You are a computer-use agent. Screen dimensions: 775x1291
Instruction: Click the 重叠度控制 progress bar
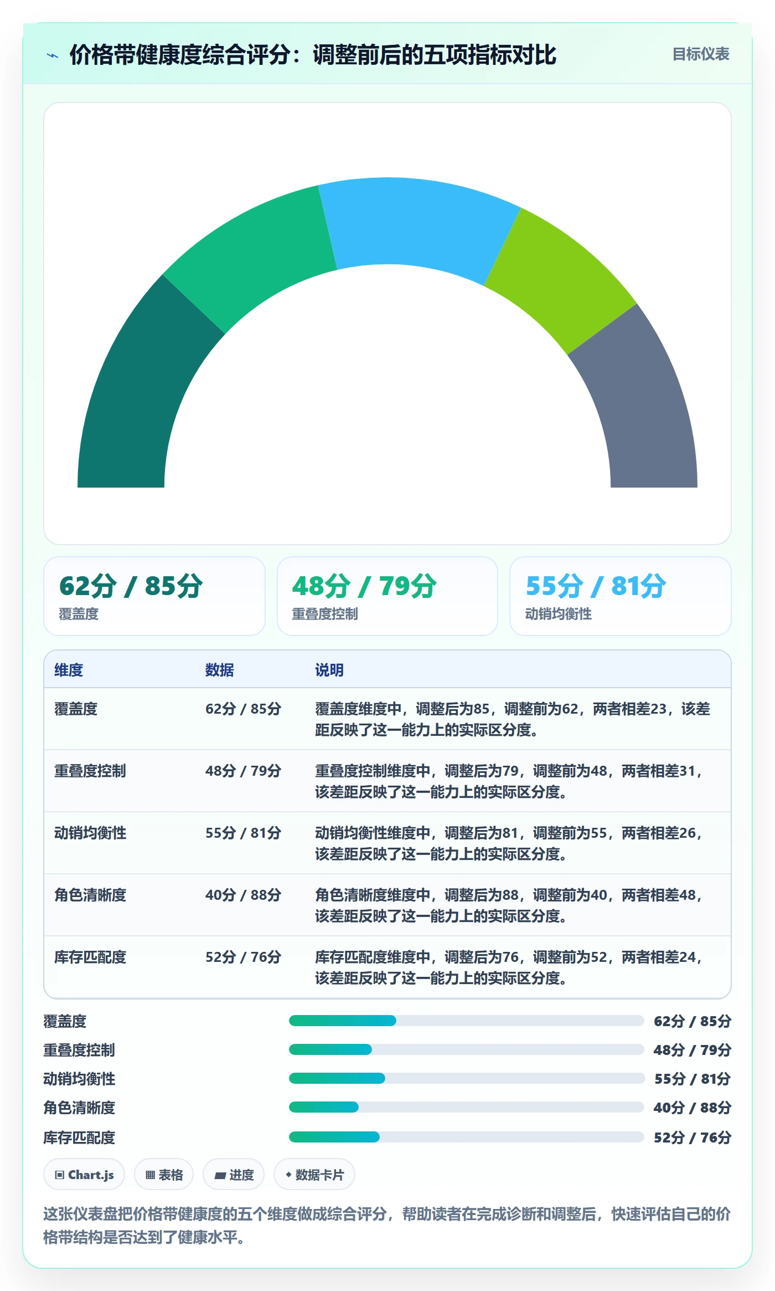pyautogui.click(x=466, y=1049)
